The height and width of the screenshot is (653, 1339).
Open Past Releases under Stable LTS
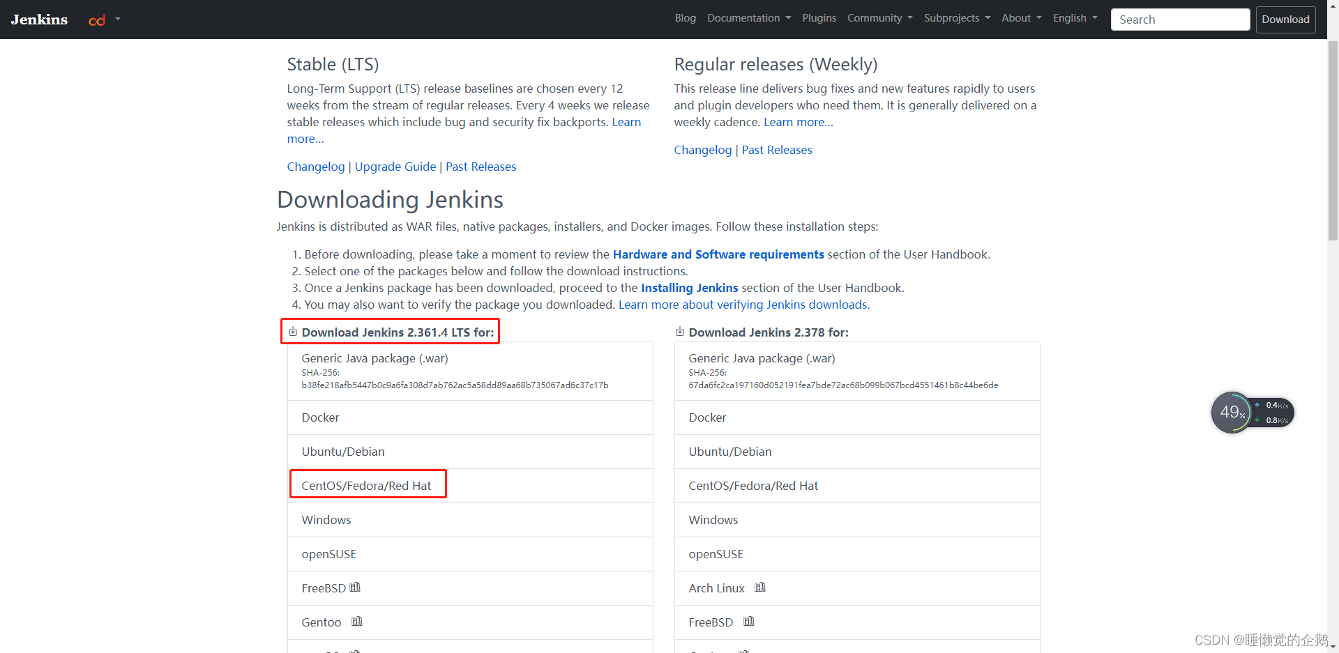[481, 167]
